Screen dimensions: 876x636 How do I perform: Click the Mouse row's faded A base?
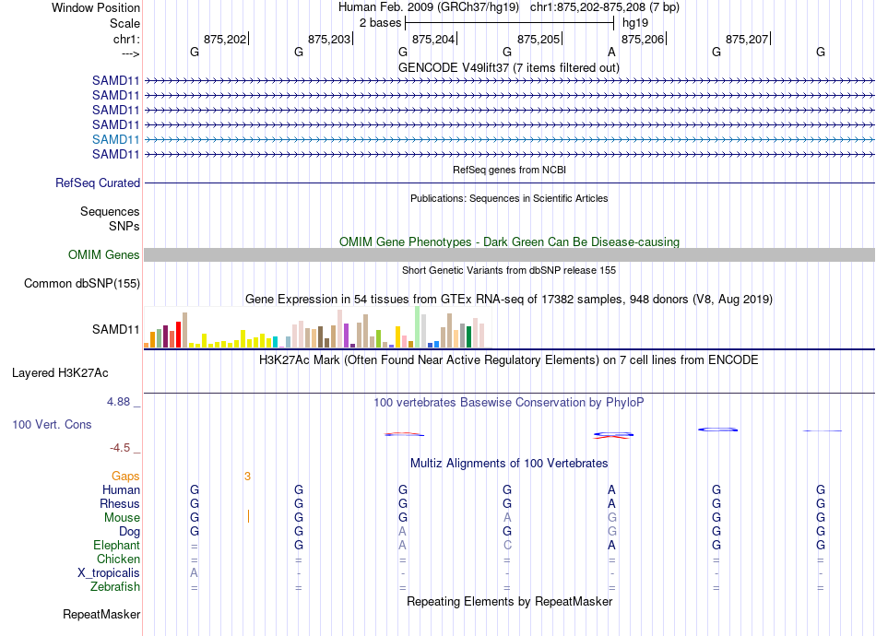pyautogui.click(x=507, y=518)
